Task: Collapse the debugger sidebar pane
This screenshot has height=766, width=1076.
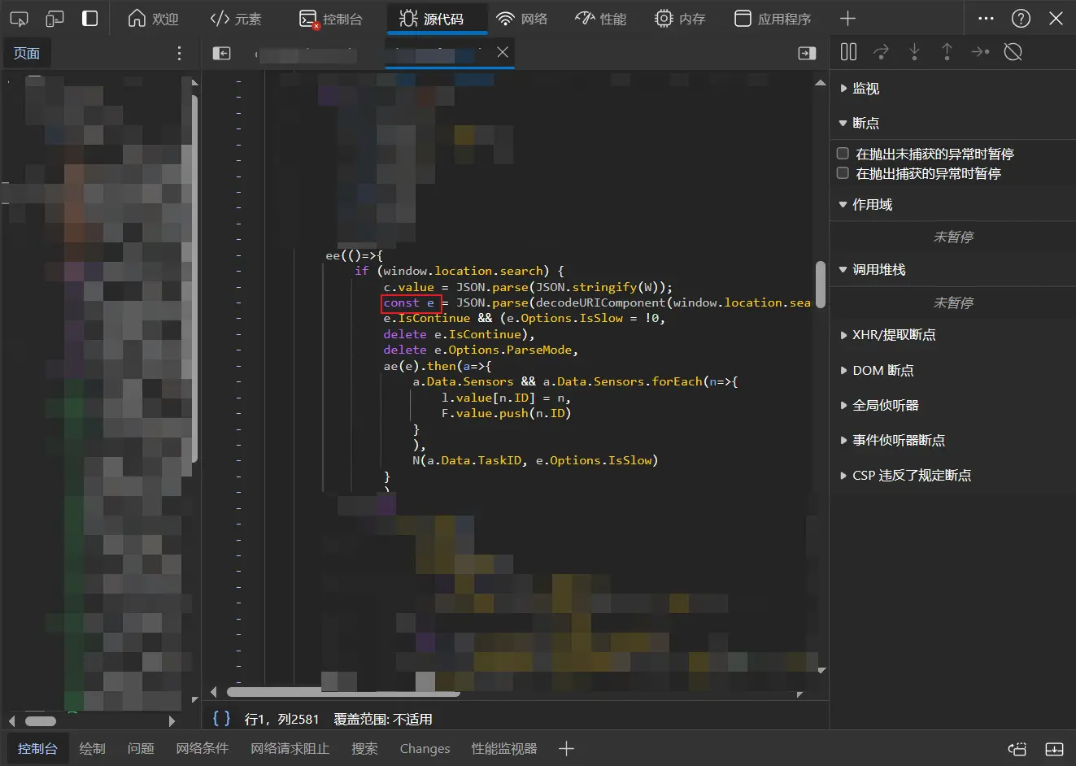Action: [807, 53]
